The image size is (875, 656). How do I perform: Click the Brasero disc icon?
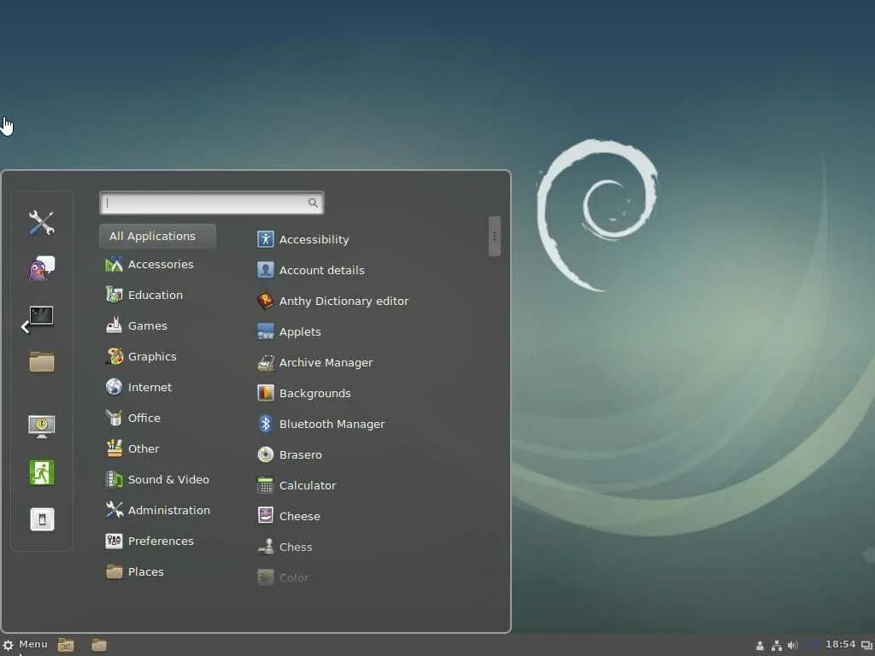click(x=266, y=454)
